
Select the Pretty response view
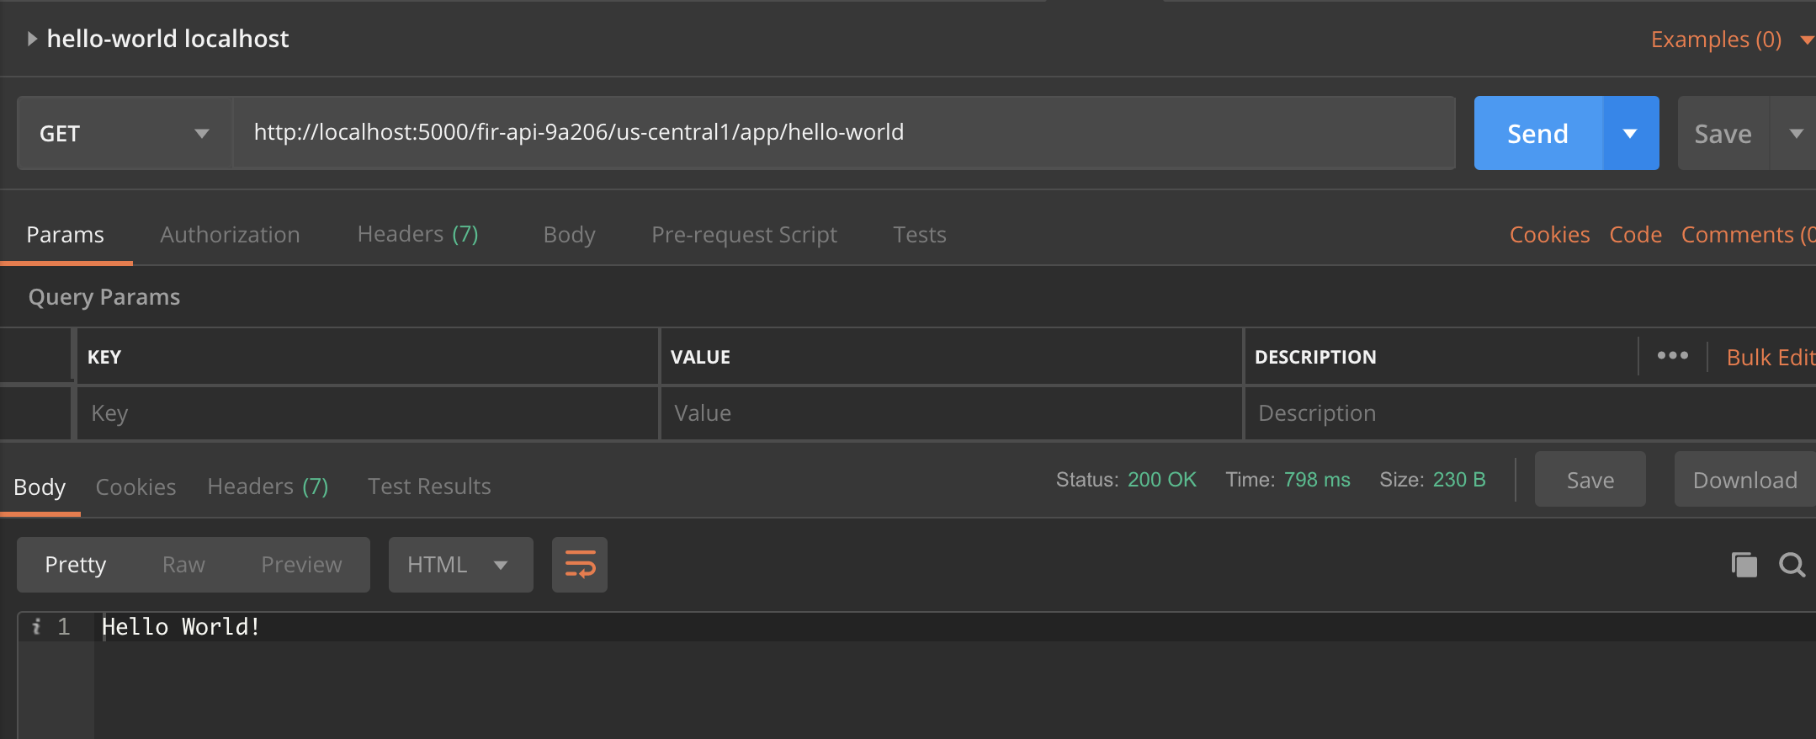pos(76,565)
